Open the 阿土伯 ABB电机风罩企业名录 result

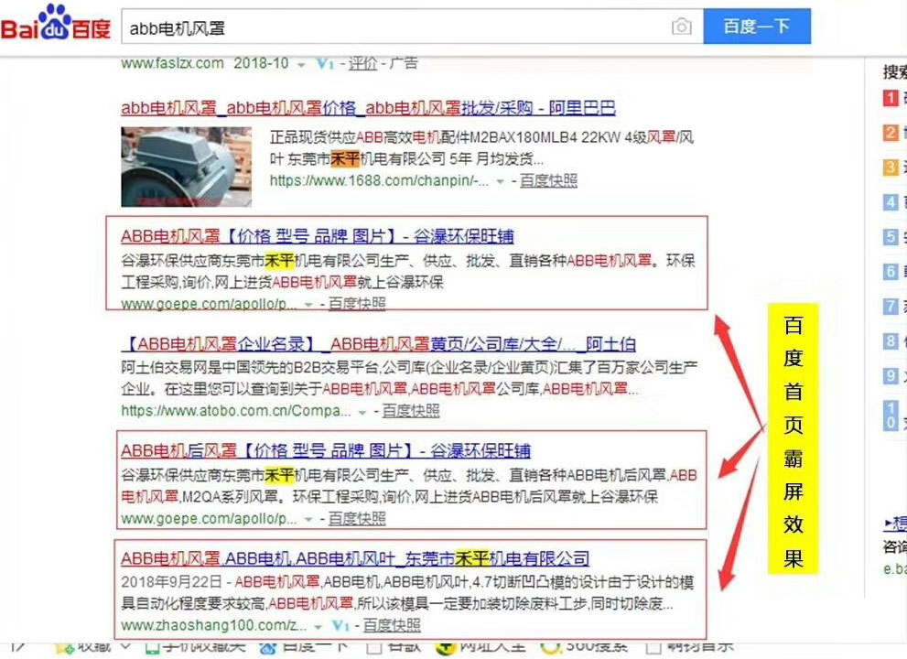pyautogui.click(x=378, y=345)
